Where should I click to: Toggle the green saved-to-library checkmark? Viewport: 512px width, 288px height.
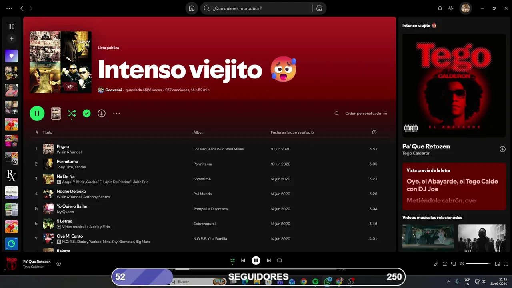(x=87, y=113)
